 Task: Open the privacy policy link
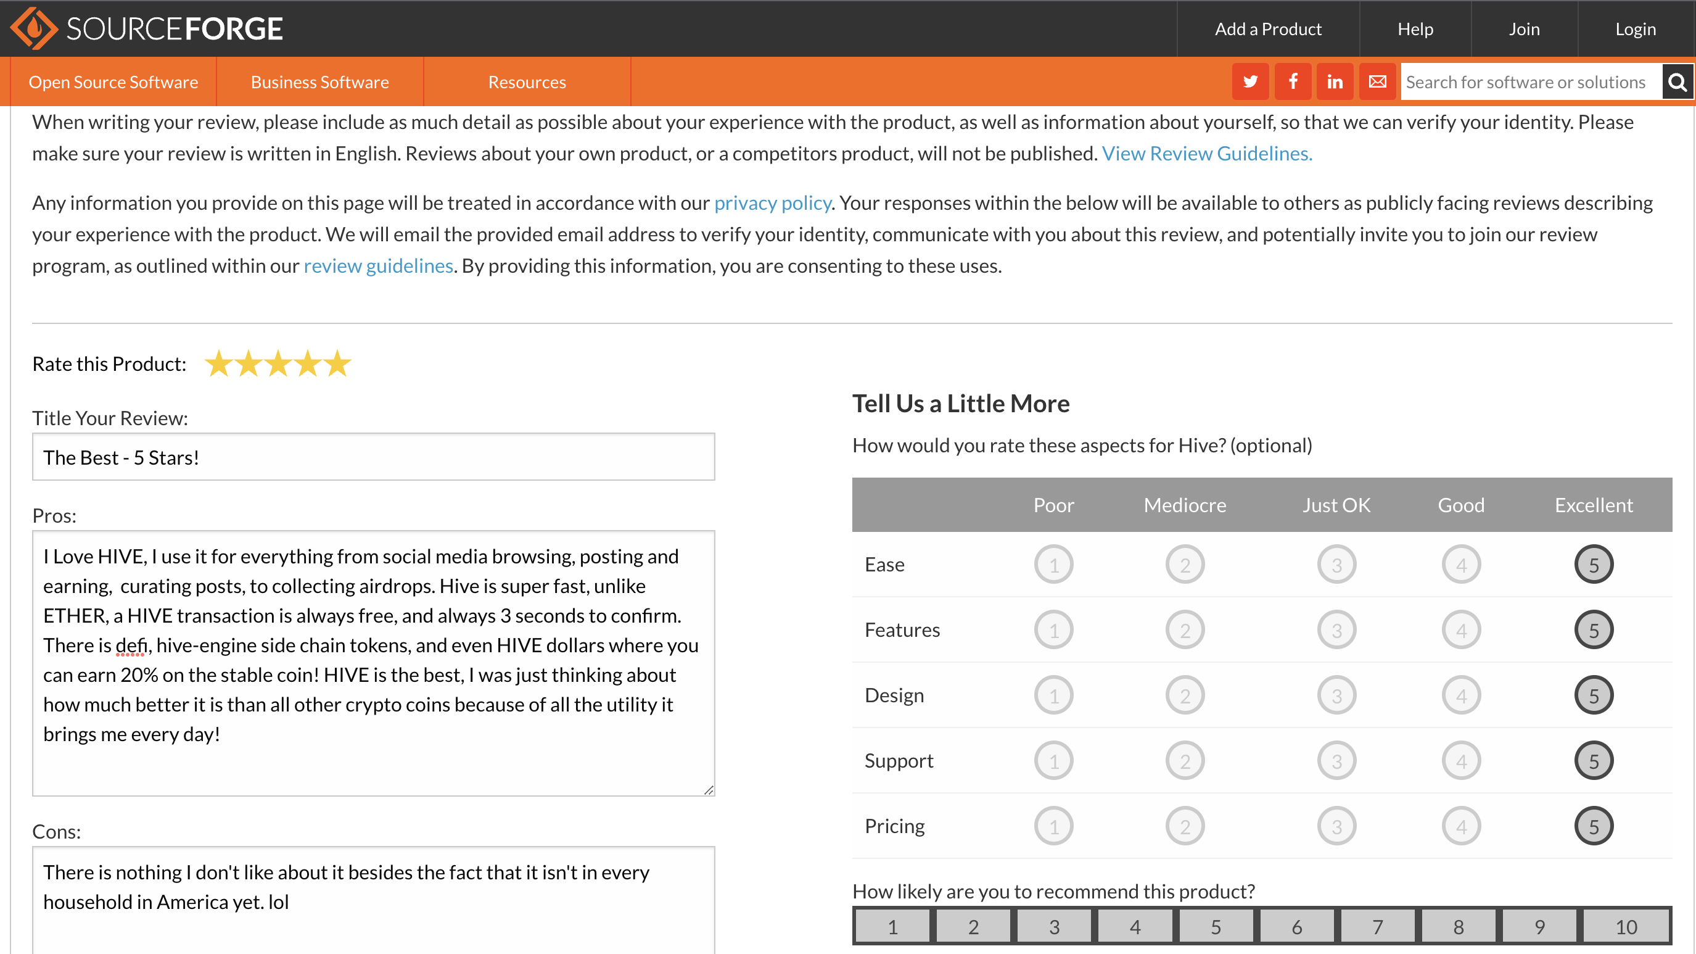772,202
